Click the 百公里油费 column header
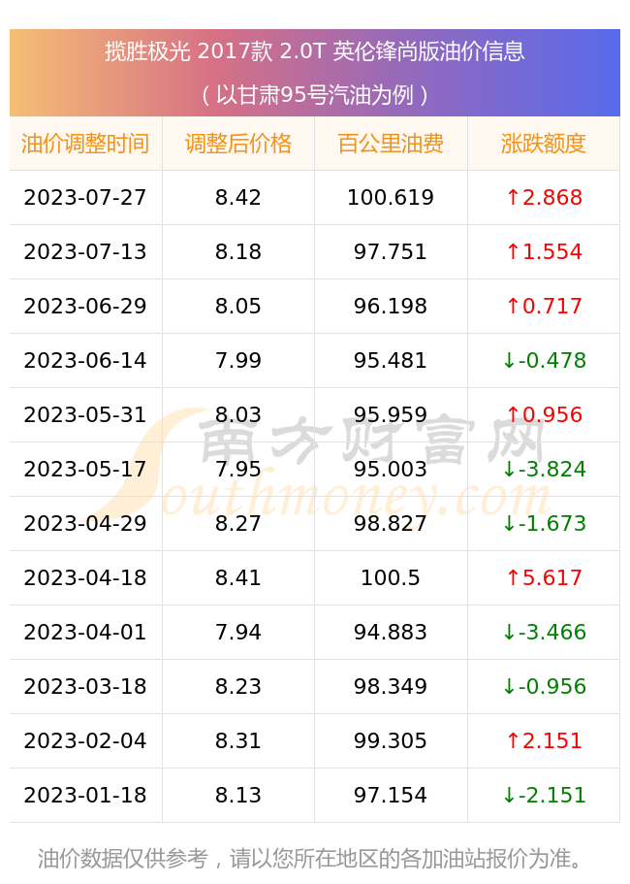The width and height of the screenshot is (630, 884). (391, 144)
